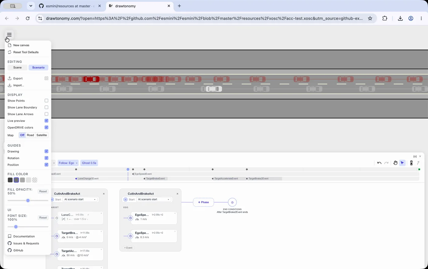Image resolution: width=428 pixels, height=269 pixels.
Task: Open Issues & Requests link
Action: [x=28, y=244]
